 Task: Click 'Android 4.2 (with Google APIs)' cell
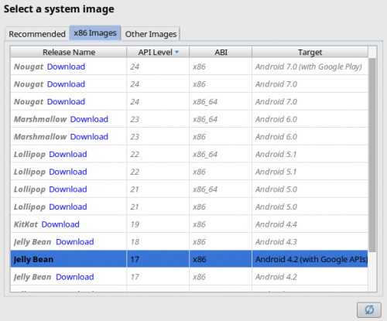[x=310, y=259]
